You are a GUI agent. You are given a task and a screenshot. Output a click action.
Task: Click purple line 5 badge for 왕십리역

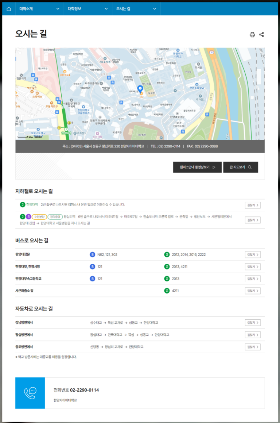coord(28,217)
